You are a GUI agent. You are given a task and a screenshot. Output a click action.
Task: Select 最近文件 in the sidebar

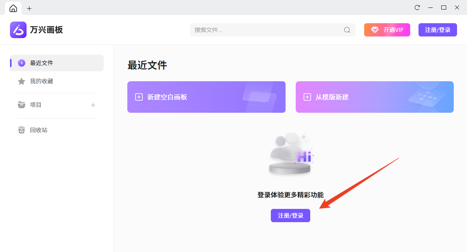[x=41, y=63]
